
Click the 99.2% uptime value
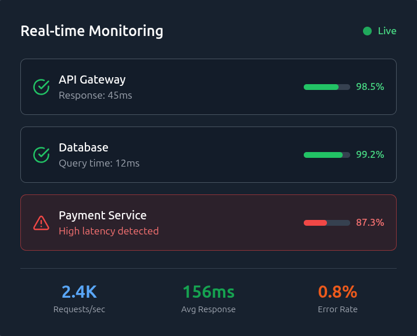pyautogui.click(x=370, y=155)
